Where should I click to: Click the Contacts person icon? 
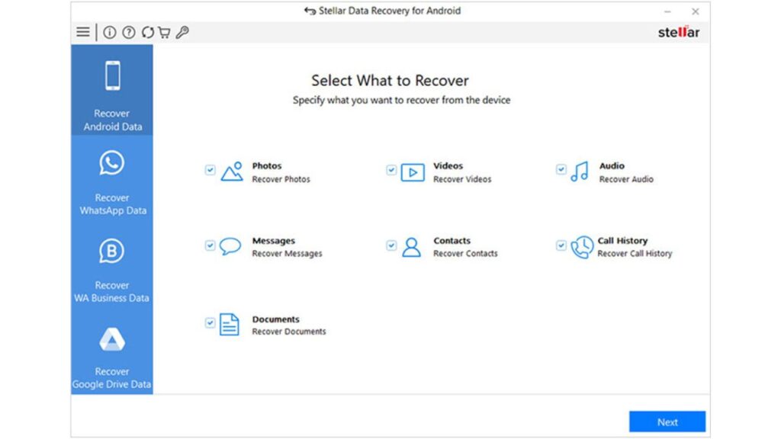tap(411, 247)
